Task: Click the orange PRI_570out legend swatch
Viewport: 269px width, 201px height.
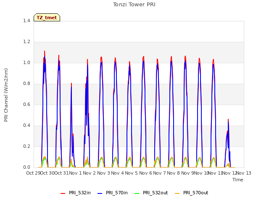Action: pos(177,193)
